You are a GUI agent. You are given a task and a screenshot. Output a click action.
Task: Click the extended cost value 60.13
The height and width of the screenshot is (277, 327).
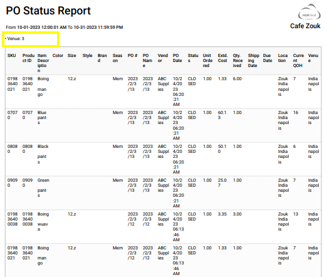coord(222,115)
